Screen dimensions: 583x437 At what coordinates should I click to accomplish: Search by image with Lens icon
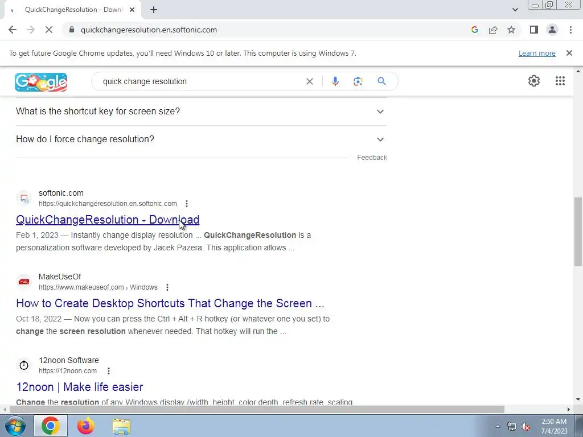point(358,81)
